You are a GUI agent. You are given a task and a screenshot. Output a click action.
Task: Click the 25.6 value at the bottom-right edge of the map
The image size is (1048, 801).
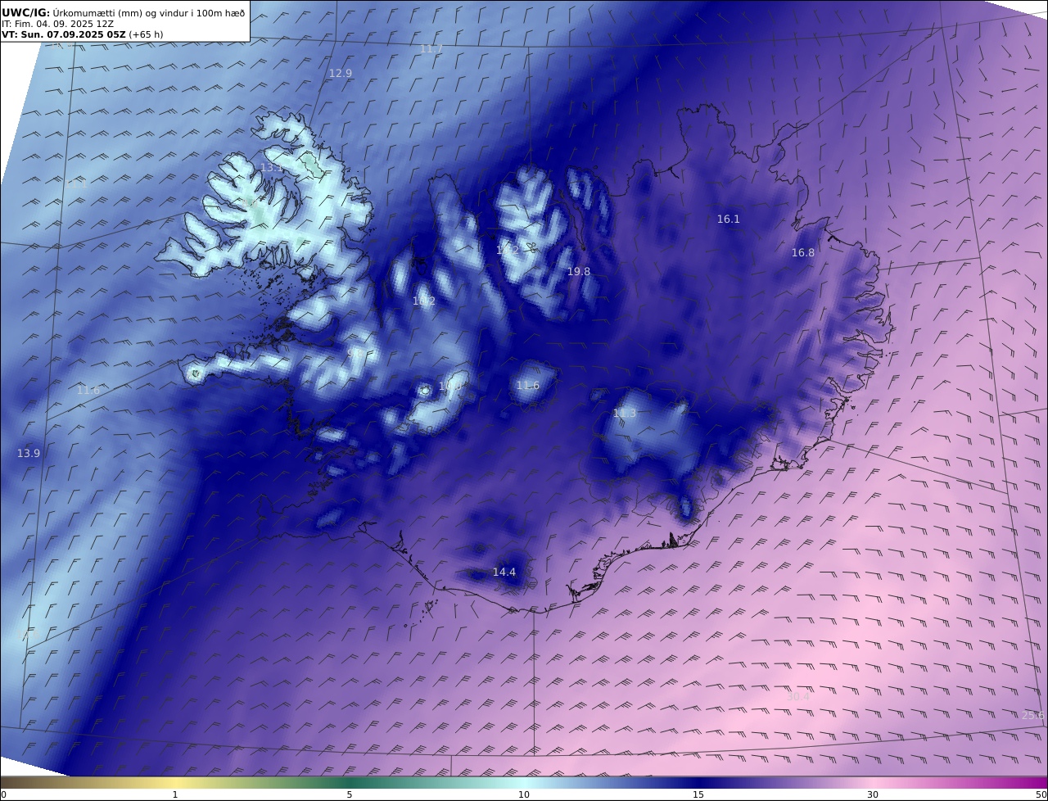[1033, 715]
